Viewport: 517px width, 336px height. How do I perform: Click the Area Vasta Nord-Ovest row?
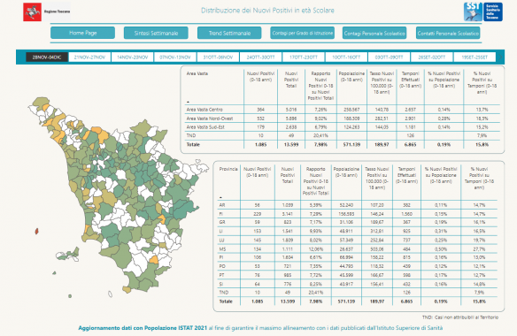343,118
